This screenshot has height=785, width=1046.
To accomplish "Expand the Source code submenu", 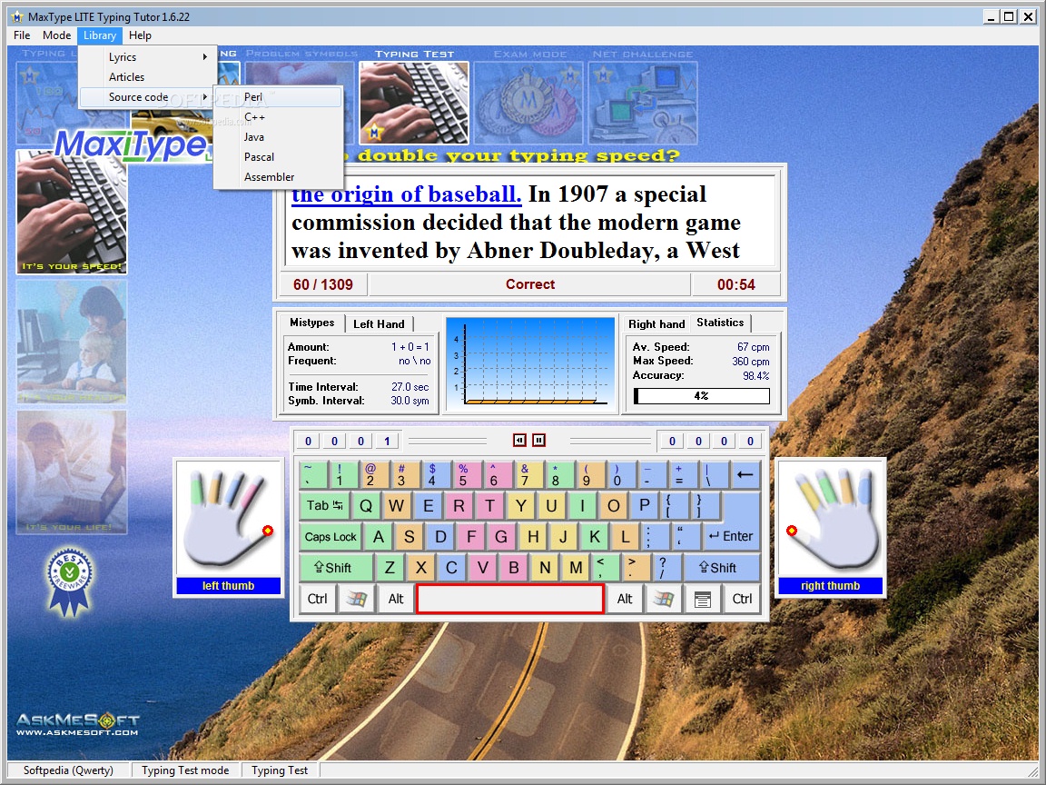I will 147,97.
